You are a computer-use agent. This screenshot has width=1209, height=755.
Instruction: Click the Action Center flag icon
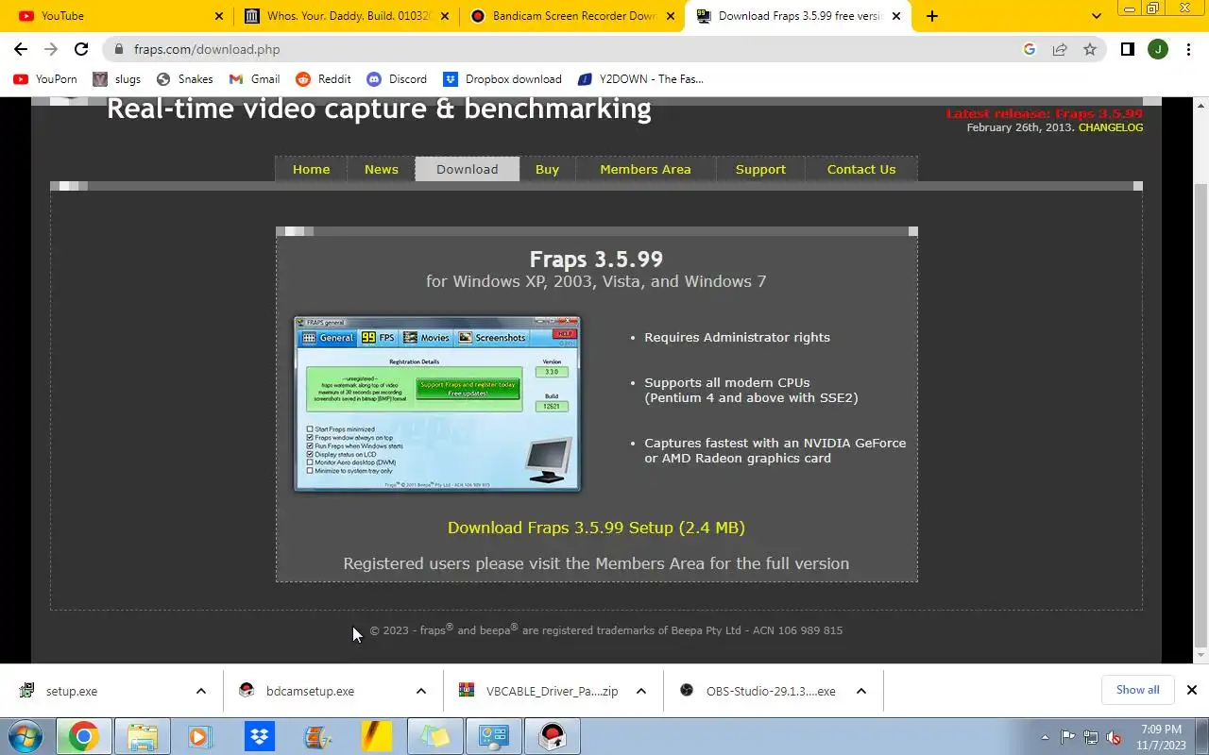[x=1068, y=737]
